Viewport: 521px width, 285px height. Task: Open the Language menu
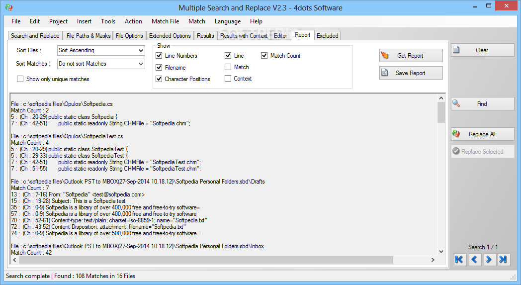tap(228, 21)
